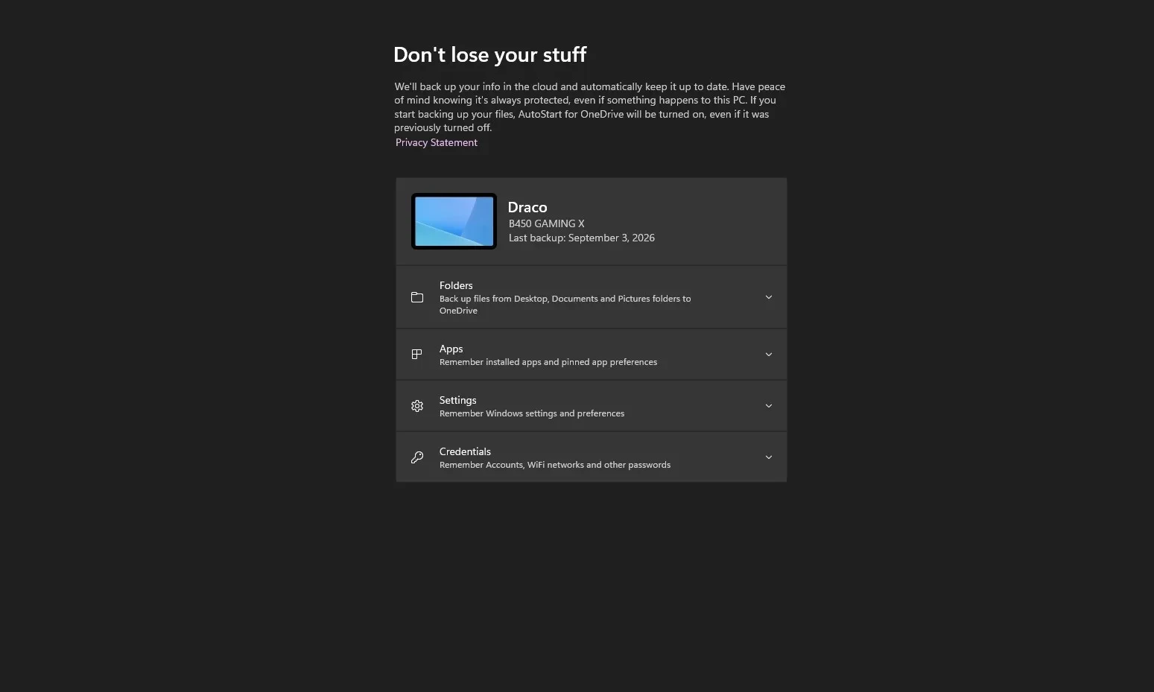Click the device name Draco
Screen dimensions: 1154x692
(x=527, y=207)
